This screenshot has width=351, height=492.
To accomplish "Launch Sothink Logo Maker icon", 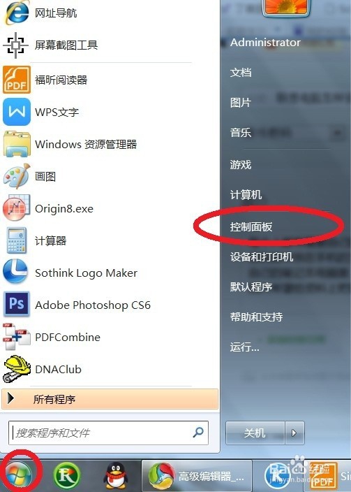I will coord(15,273).
